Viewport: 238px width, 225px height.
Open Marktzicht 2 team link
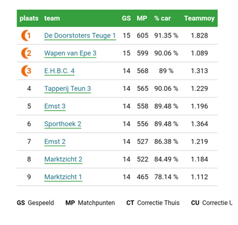(x=63, y=159)
